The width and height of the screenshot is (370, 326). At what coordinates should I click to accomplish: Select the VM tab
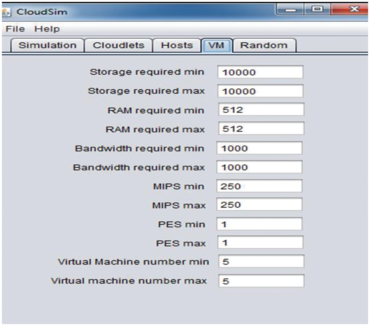(216, 45)
